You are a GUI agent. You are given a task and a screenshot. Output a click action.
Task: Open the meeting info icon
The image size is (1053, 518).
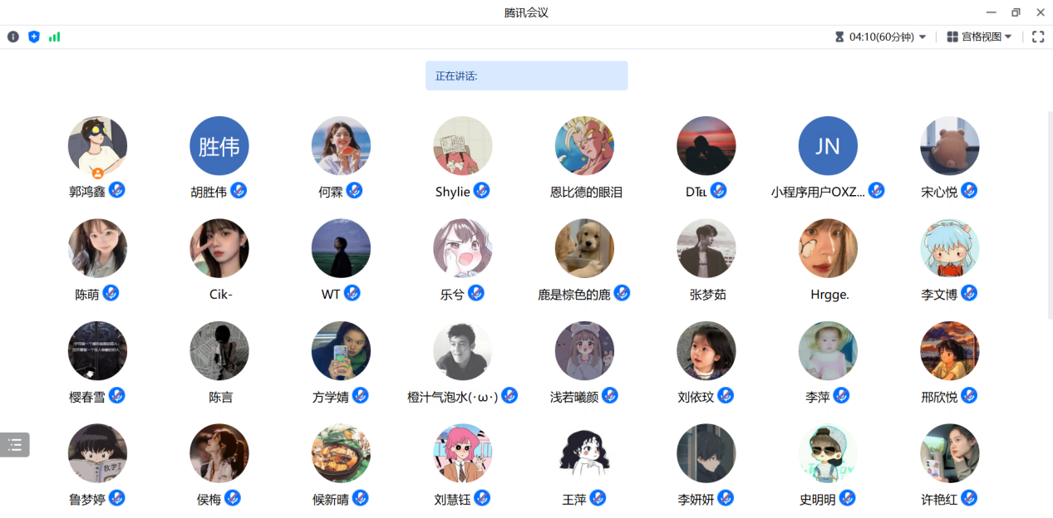point(13,37)
